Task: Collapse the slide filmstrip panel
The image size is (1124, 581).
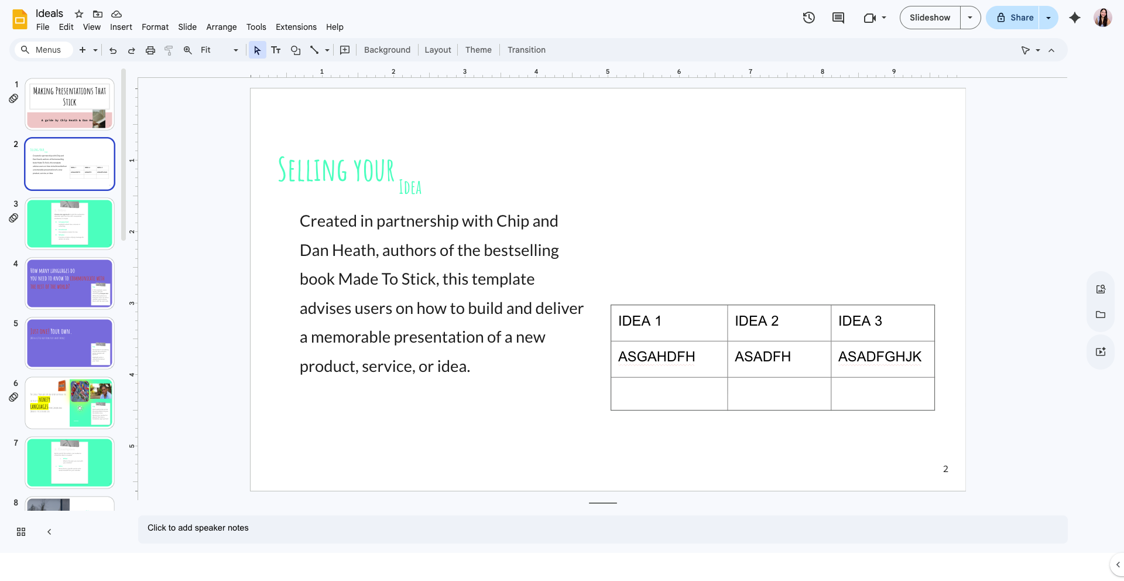Action: tap(49, 532)
